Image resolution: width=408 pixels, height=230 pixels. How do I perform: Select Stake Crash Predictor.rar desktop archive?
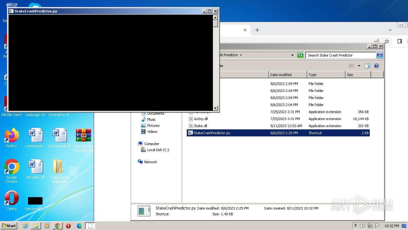pos(83,140)
